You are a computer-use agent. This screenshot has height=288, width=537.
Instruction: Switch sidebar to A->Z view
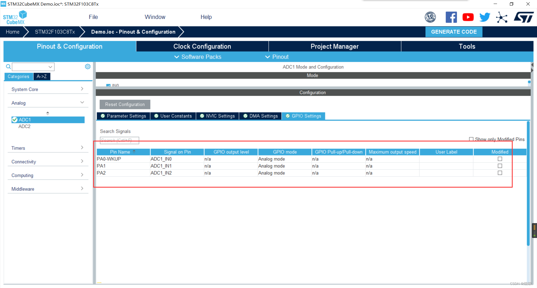[42, 77]
